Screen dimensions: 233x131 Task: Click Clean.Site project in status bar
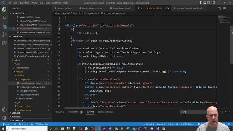click(42, 124)
